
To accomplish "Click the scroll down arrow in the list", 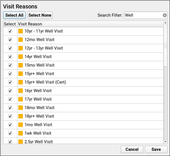I will click(165, 142).
